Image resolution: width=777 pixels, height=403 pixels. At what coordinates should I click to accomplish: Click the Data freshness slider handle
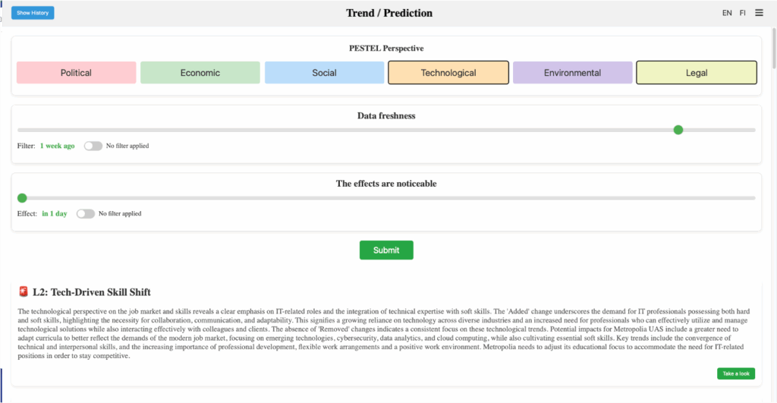click(678, 130)
